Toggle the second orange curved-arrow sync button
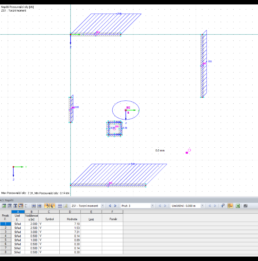258x261 pixels. 52,206
